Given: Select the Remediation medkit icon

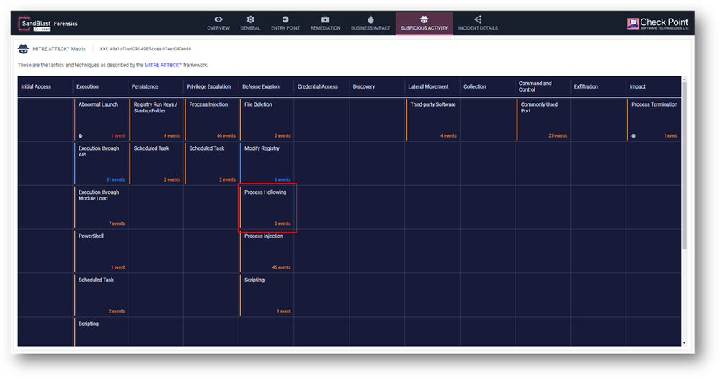Looking at the screenshot, I should 325,19.
